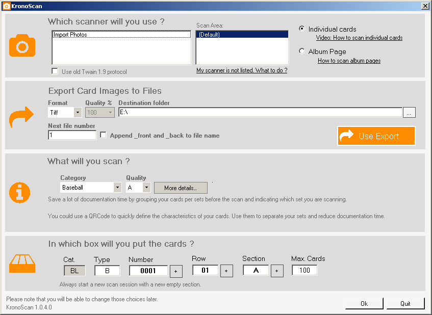
Task: Open the card Quality dropdown showing A
Action: [138, 188]
